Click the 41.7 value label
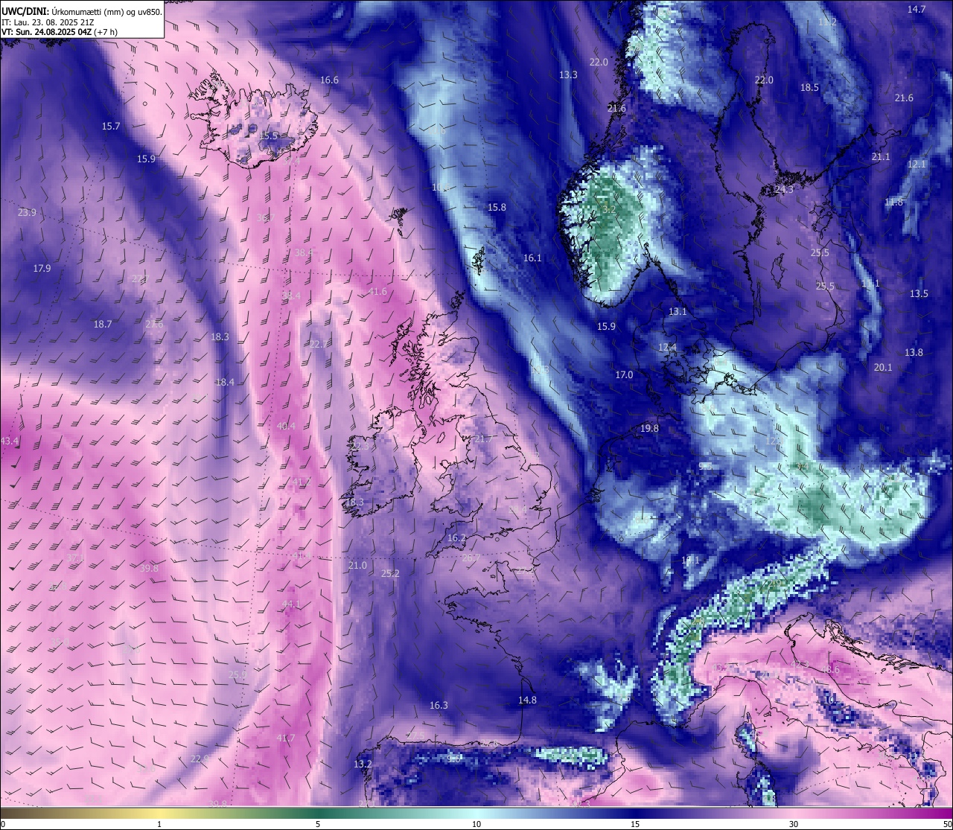Screen dimensions: 953x830 click(x=286, y=738)
